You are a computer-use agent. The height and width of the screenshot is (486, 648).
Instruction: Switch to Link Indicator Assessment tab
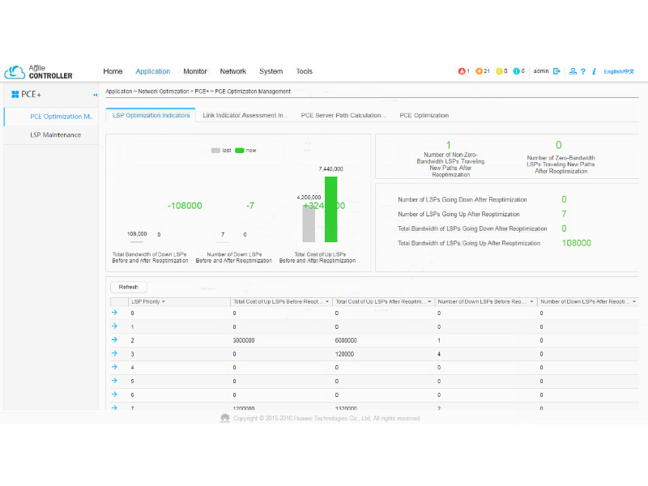tap(245, 115)
